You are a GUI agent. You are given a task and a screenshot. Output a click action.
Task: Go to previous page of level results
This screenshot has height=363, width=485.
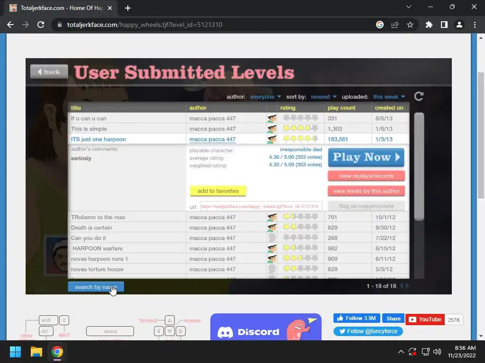click(x=402, y=286)
